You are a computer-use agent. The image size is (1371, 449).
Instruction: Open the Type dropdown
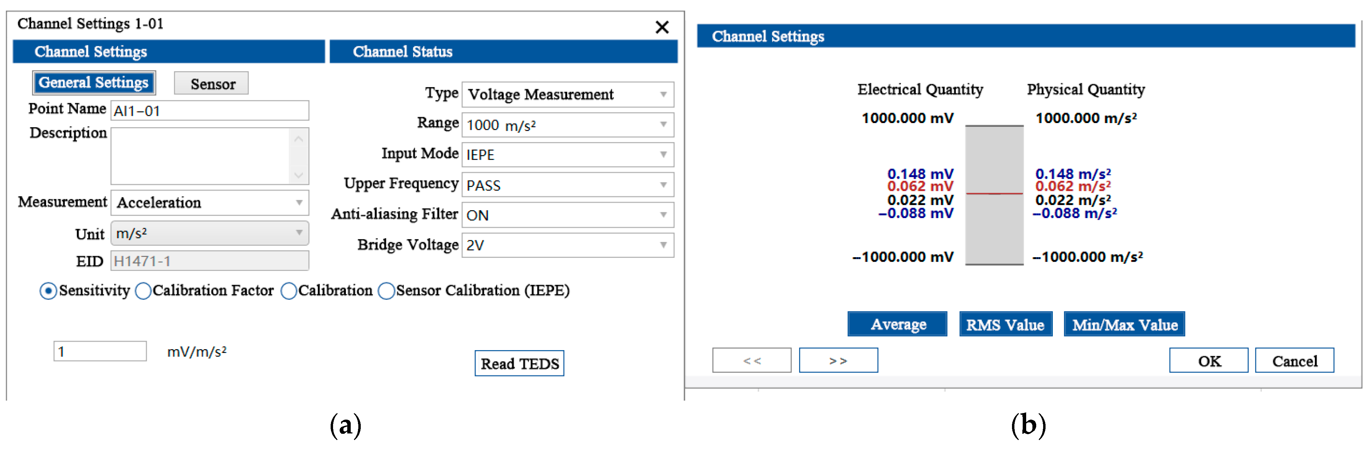click(567, 95)
